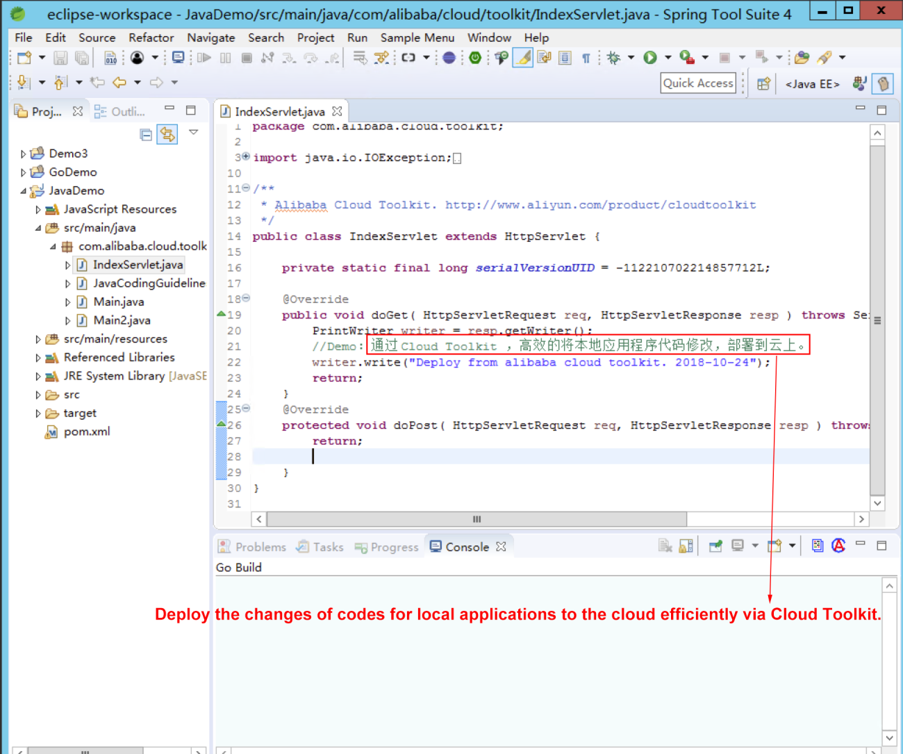Image resolution: width=903 pixels, height=754 pixels.
Task: Click the Resume debug icon
Action: tap(204, 58)
